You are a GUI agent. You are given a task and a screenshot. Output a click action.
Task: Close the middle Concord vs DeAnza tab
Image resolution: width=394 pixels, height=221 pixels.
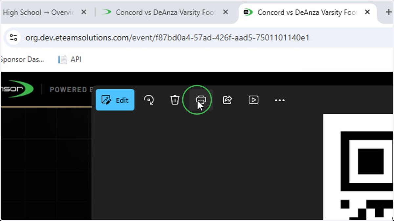(226, 12)
